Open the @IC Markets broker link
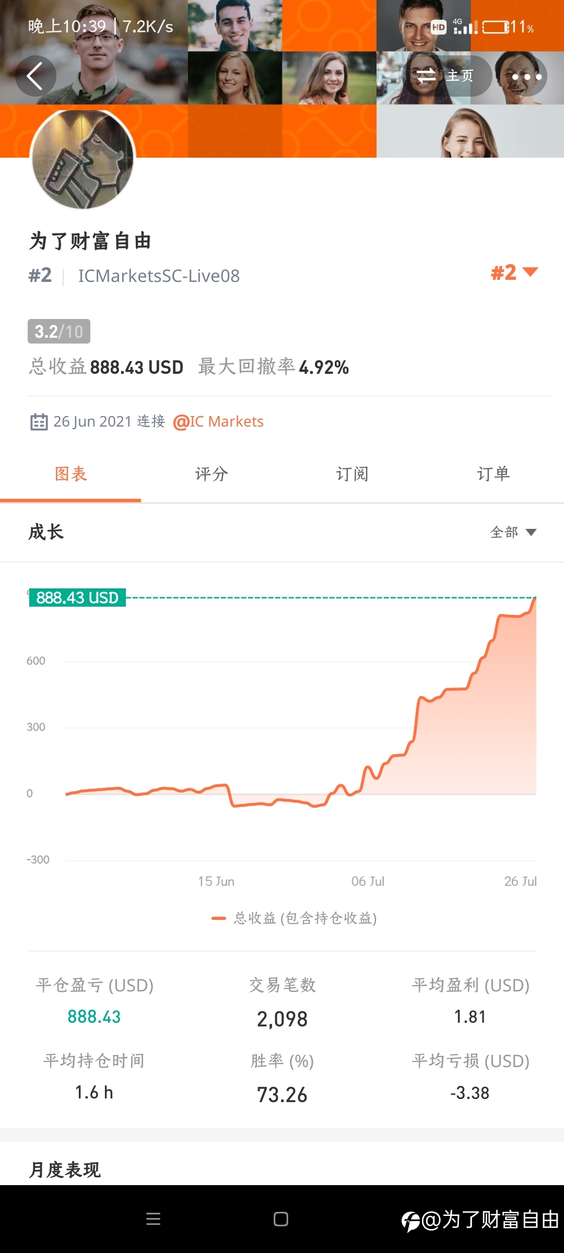Image resolution: width=564 pixels, height=1253 pixels. coord(218,421)
